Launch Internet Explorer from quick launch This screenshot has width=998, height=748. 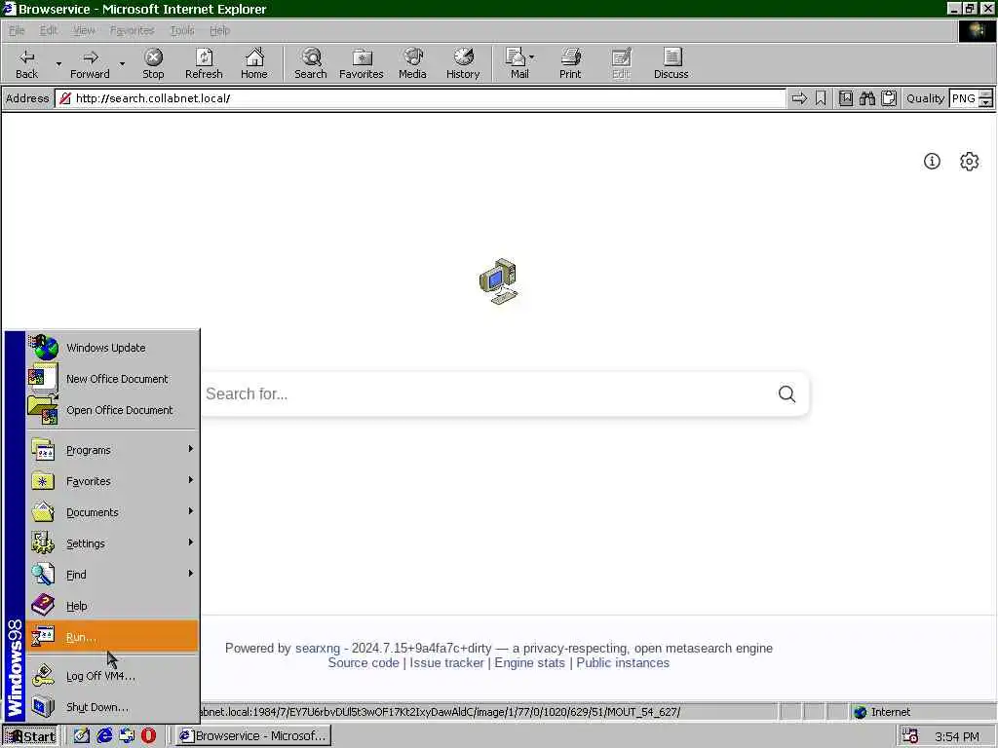pyautogui.click(x=104, y=736)
